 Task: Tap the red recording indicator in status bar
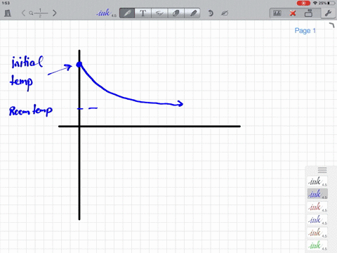(303, 3)
